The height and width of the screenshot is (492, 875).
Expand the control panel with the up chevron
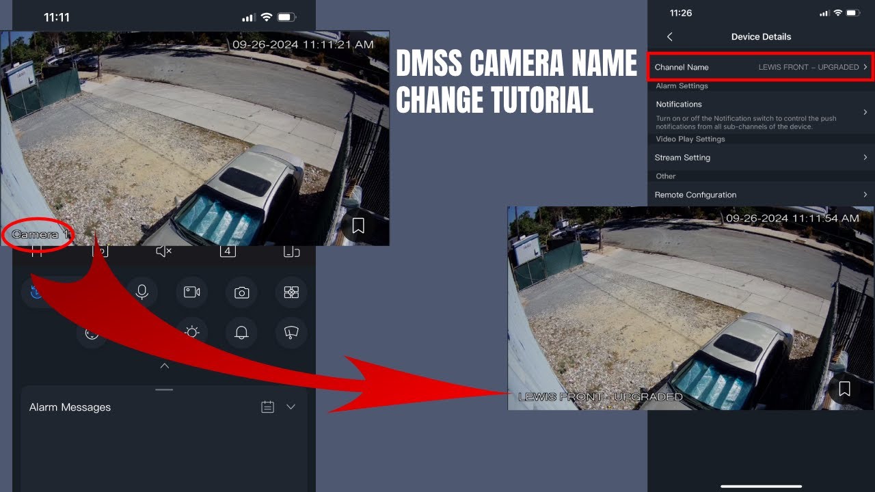(164, 366)
